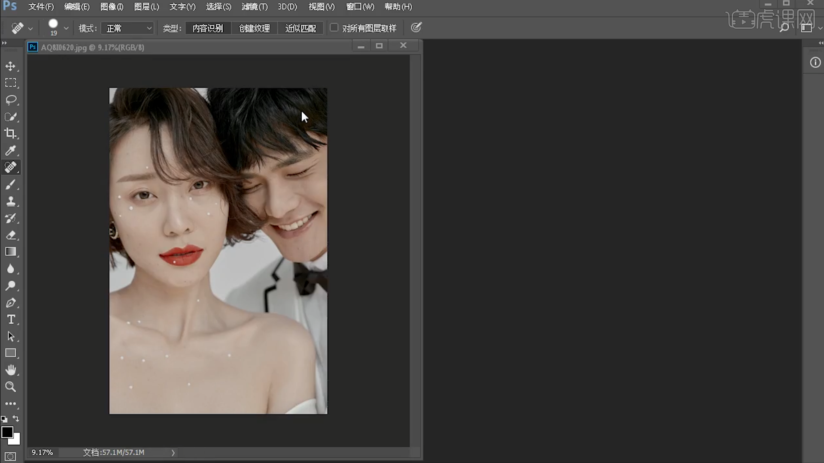Open the 模式 正常 dropdown
824x463 pixels.
point(128,28)
